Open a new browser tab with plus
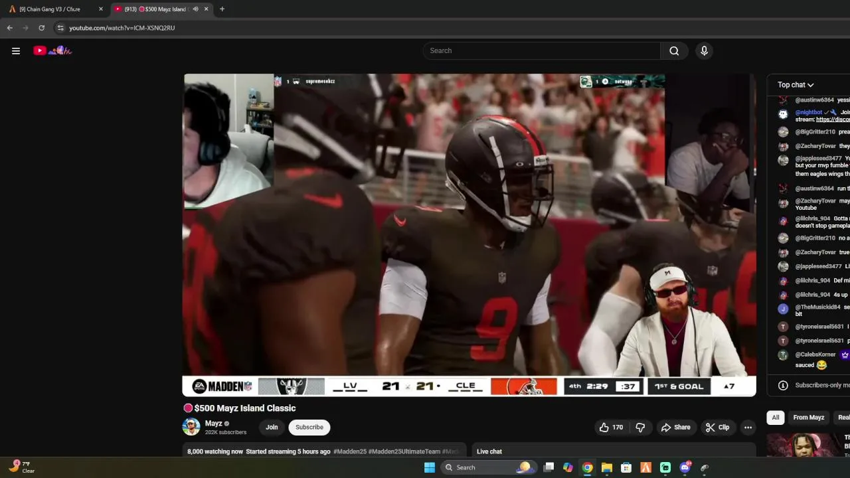The image size is (850, 478). click(222, 9)
